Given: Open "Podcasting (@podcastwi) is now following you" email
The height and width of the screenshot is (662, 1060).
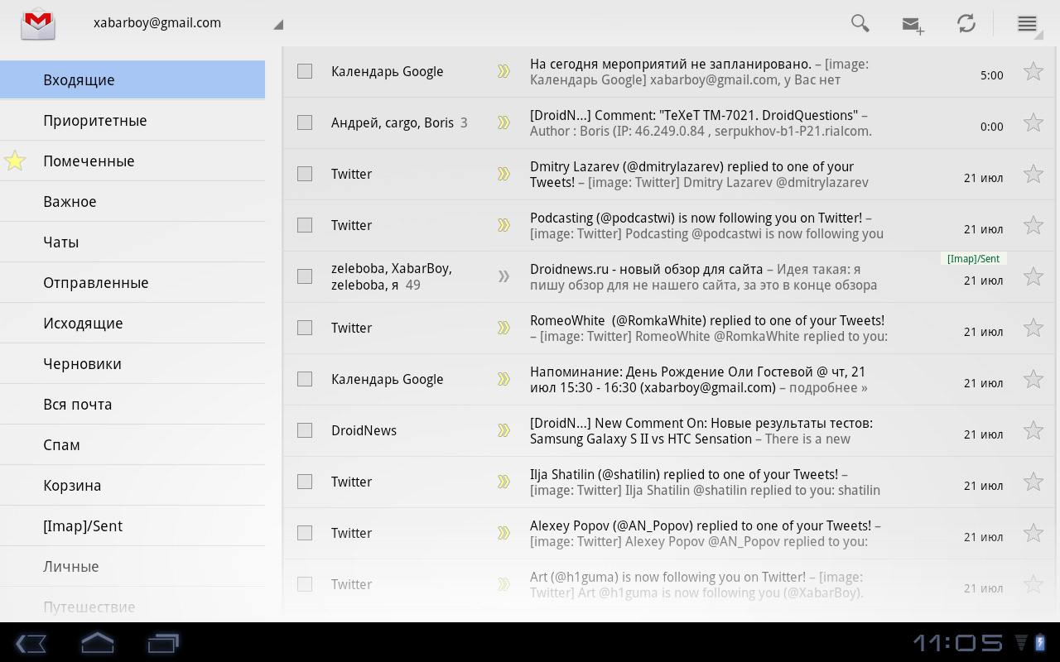Looking at the screenshot, I should click(669, 225).
